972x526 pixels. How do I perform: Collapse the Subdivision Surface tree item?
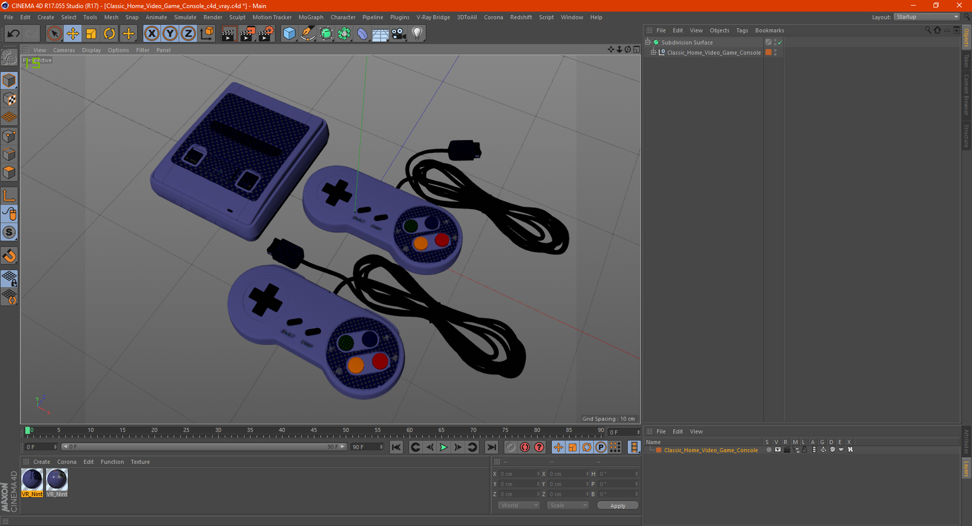[x=647, y=42]
